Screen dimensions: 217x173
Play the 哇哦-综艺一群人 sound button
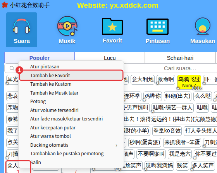pyautogui.click(x=172, y=108)
